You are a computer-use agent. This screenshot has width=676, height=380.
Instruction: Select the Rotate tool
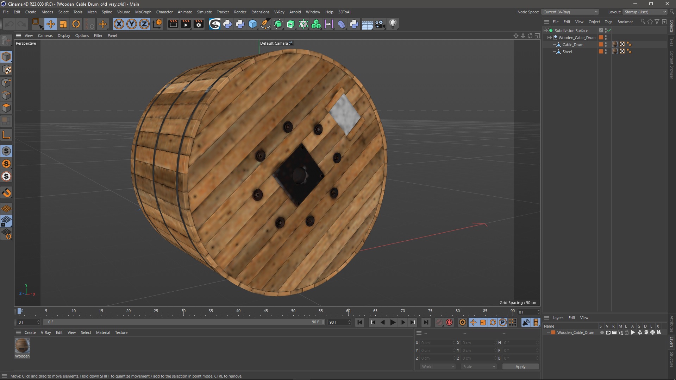click(76, 24)
